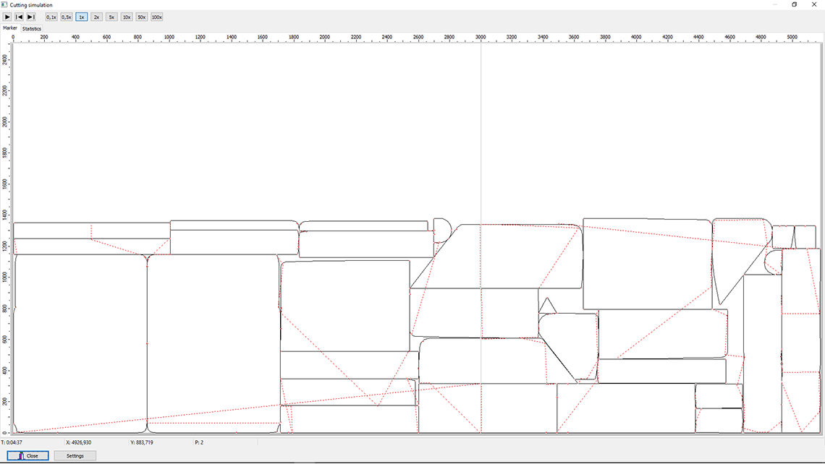Screen dimensions: 825x464
Task: Open the Settings dialog
Action: (x=75, y=455)
